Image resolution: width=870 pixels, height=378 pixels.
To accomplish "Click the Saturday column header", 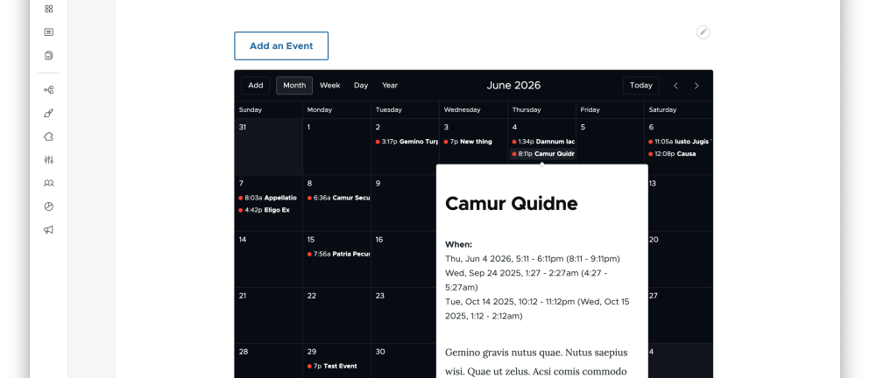I will (x=662, y=109).
